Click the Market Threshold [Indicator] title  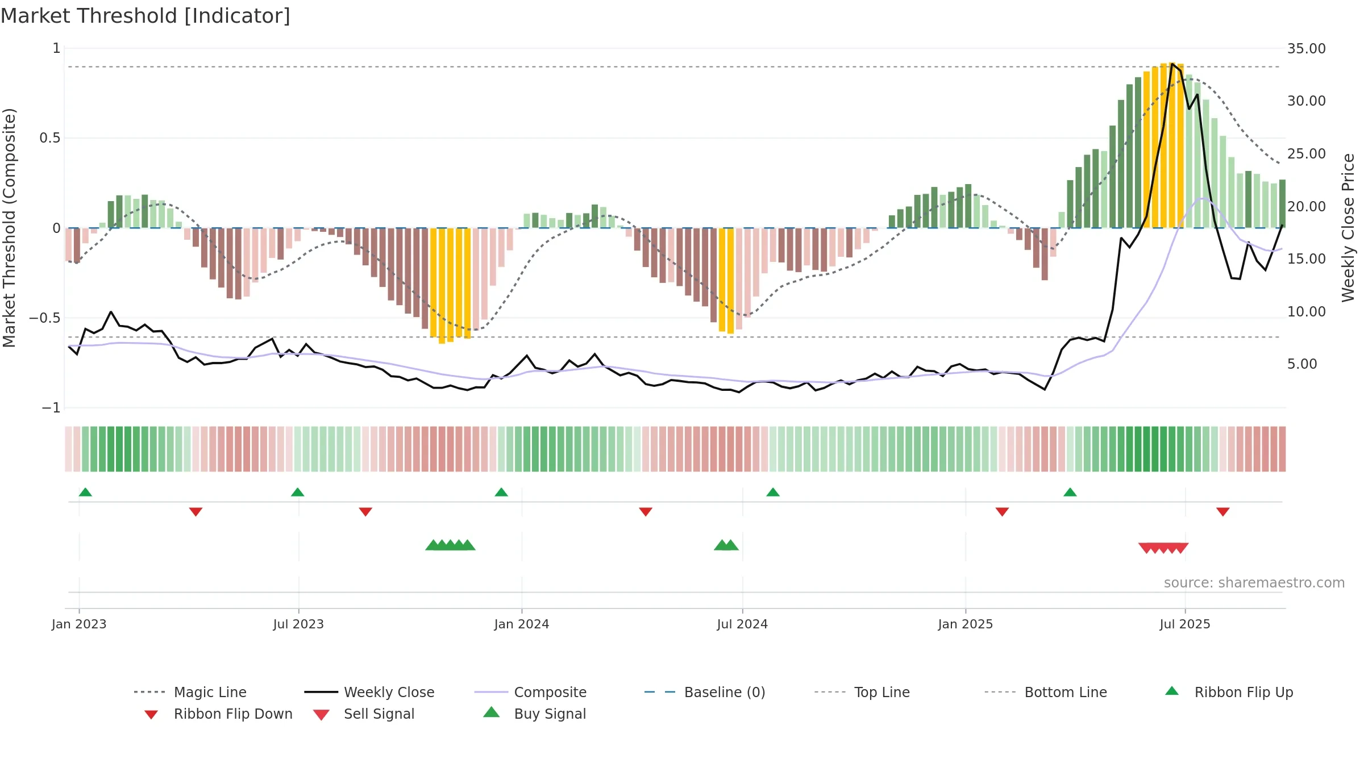[x=145, y=16]
